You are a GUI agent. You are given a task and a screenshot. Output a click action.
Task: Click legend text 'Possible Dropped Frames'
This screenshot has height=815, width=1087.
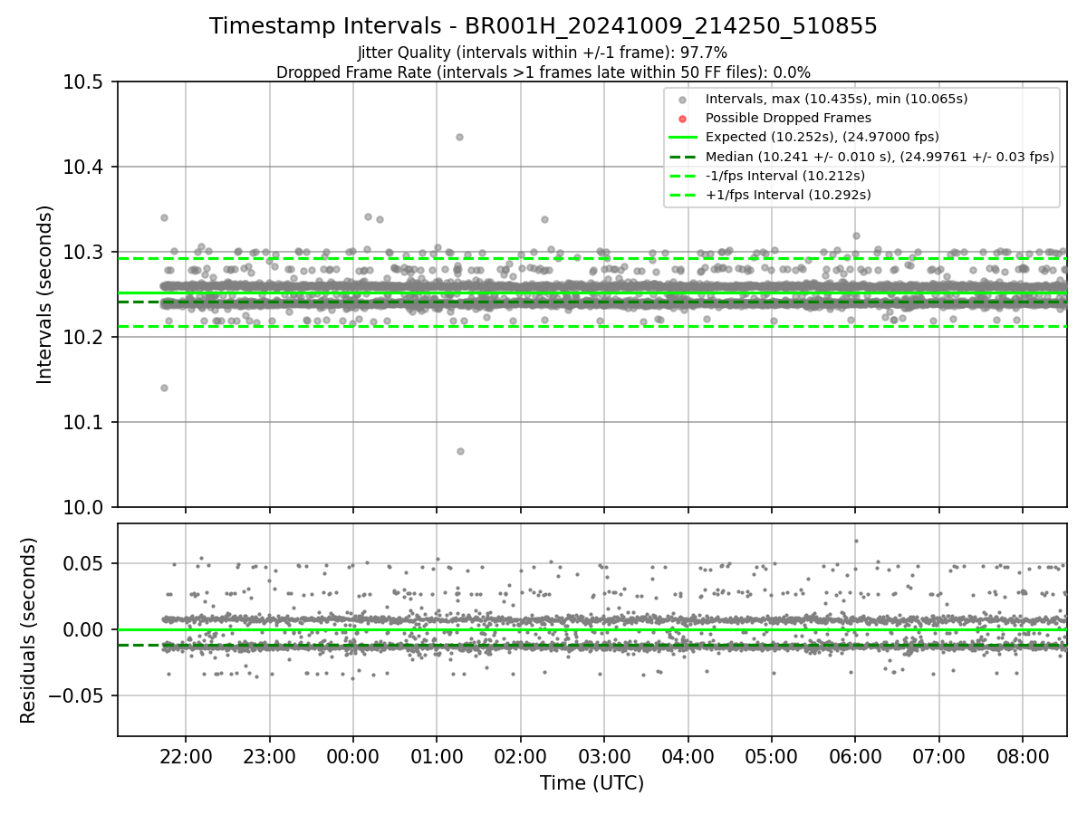788,118
